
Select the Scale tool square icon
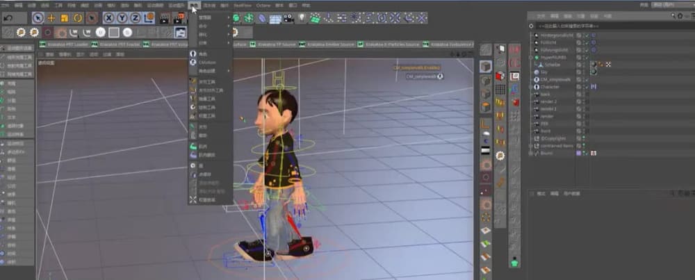[x=64, y=18]
